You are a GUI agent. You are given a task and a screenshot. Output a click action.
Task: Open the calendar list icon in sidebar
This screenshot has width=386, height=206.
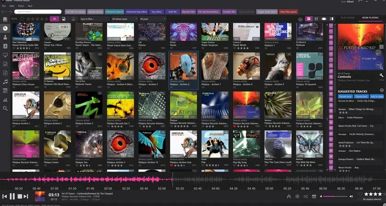pos(5,90)
